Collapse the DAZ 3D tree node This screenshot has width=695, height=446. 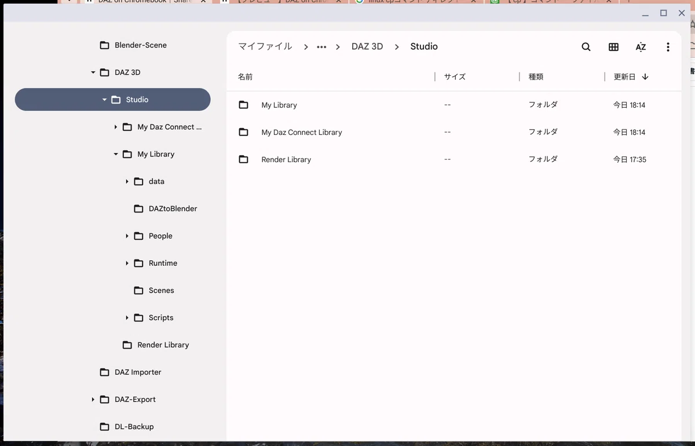coord(93,72)
